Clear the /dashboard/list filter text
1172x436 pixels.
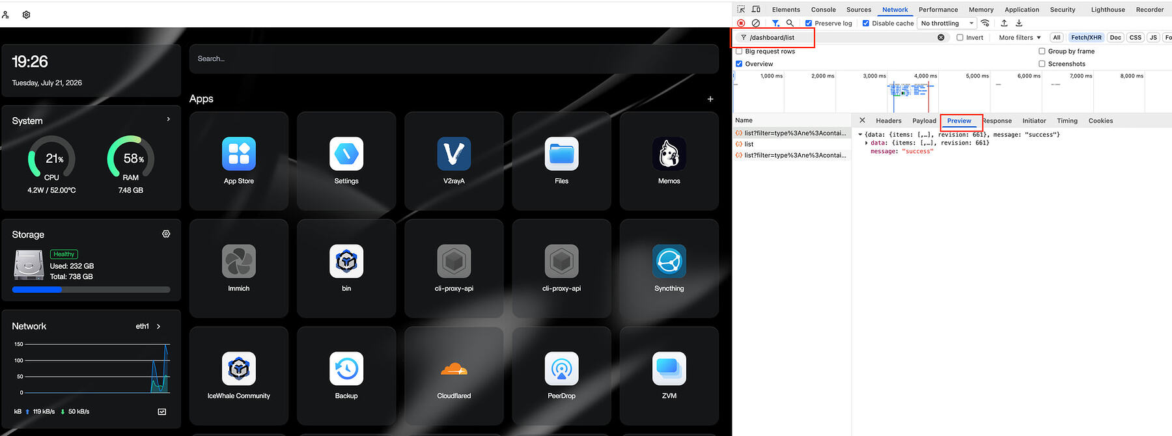click(941, 37)
